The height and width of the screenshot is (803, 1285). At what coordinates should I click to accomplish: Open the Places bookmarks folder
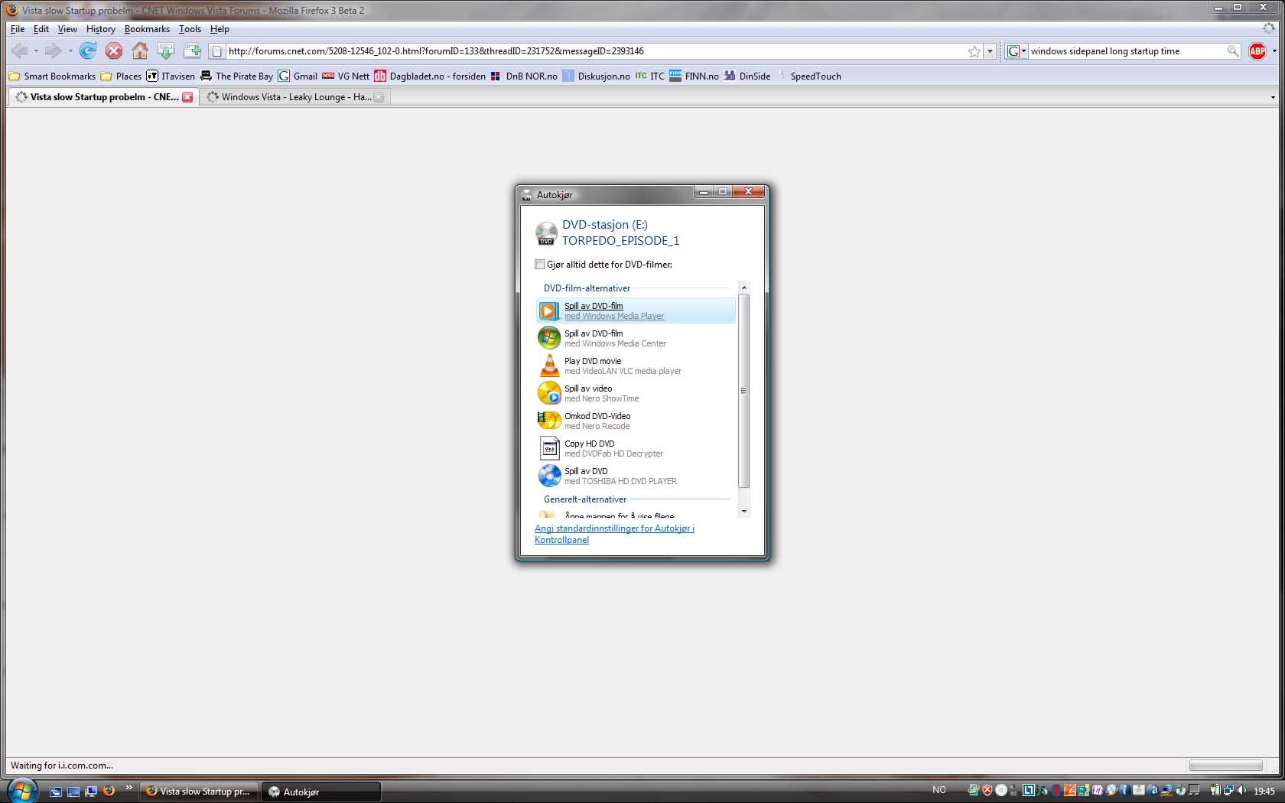(121, 76)
